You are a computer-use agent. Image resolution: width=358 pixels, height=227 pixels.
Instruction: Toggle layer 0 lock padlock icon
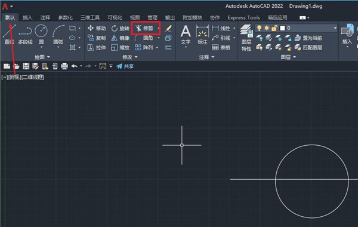pyautogui.click(x=274, y=28)
